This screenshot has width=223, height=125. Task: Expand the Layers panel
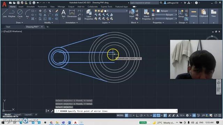[x=106, y=23]
